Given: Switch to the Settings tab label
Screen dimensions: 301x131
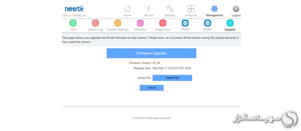Looking at the screenshot, I should click(170, 15).
